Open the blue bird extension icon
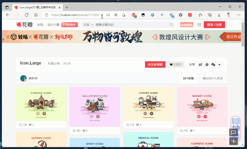The image size is (247, 149). (162, 15)
